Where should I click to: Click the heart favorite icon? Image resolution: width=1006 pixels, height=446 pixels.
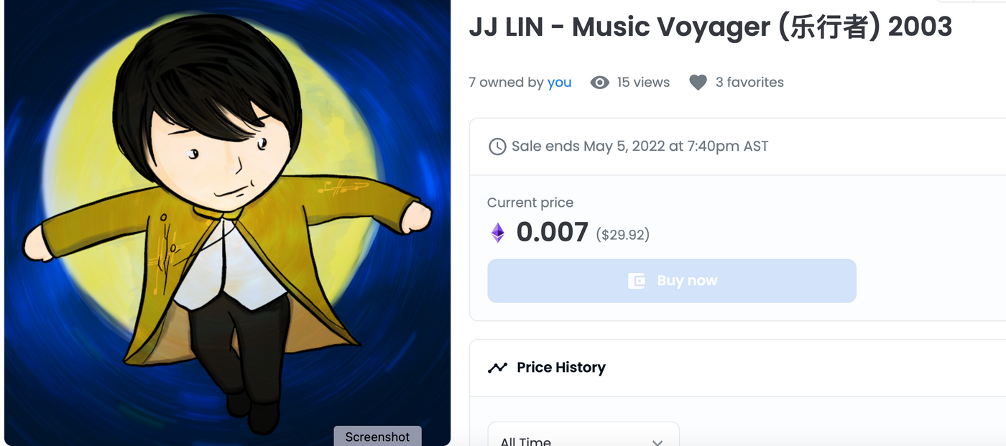click(x=698, y=83)
